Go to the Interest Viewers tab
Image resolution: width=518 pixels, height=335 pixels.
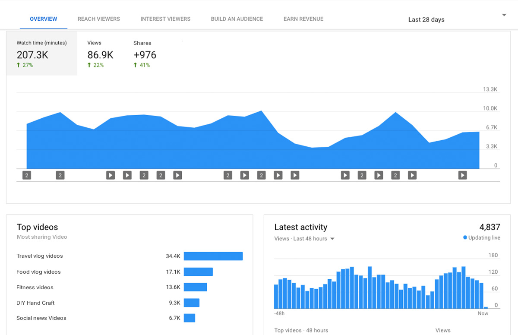coord(165,19)
